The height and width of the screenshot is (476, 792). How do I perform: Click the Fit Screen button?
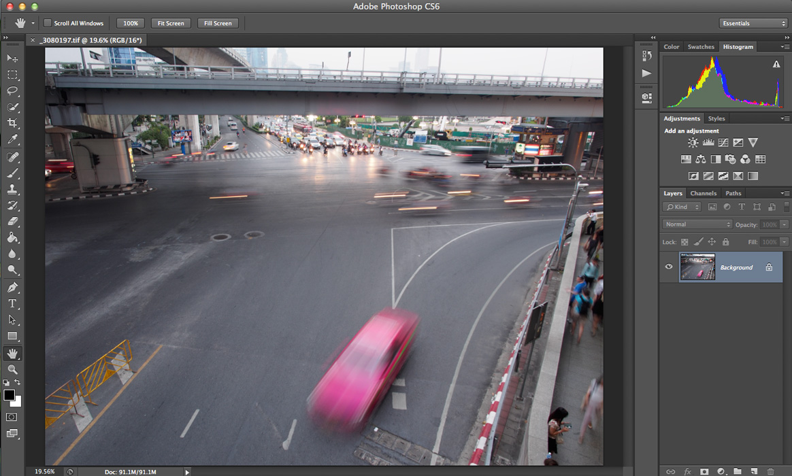(171, 23)
